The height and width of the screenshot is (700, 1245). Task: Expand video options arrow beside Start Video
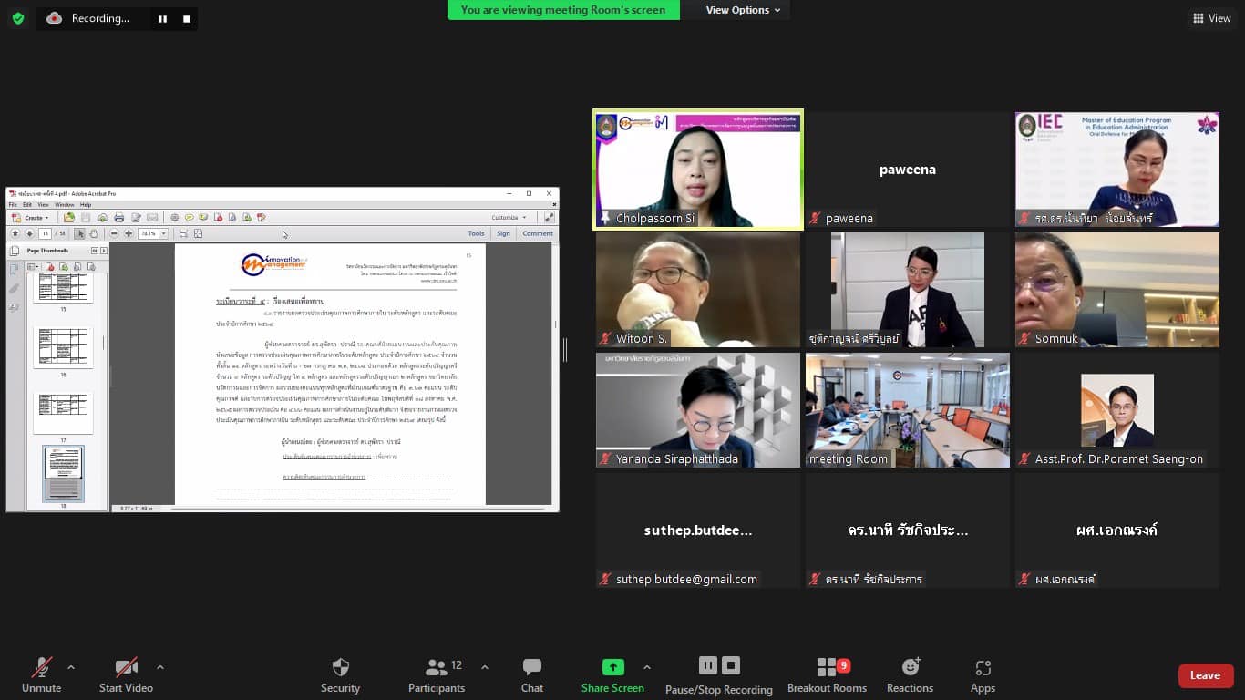coord(160,666)
